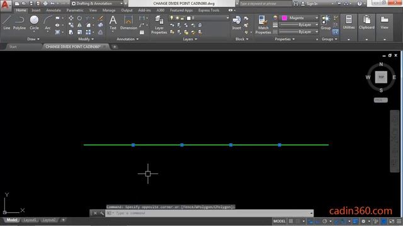Click the Explode tool icon
The image size is (403, 226).
[x=101, y=25]
